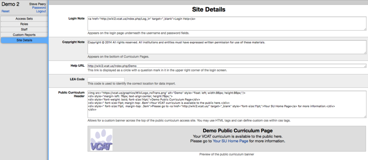Log out using the Logout link
Viewport: 368px width, 160px height.
[x=41, y=11]
